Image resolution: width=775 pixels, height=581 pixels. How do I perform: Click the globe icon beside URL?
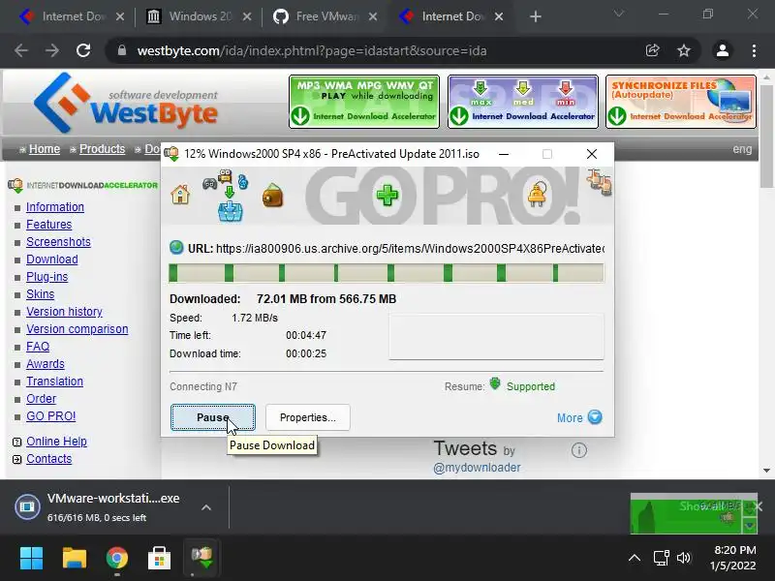tap(176, 248)
